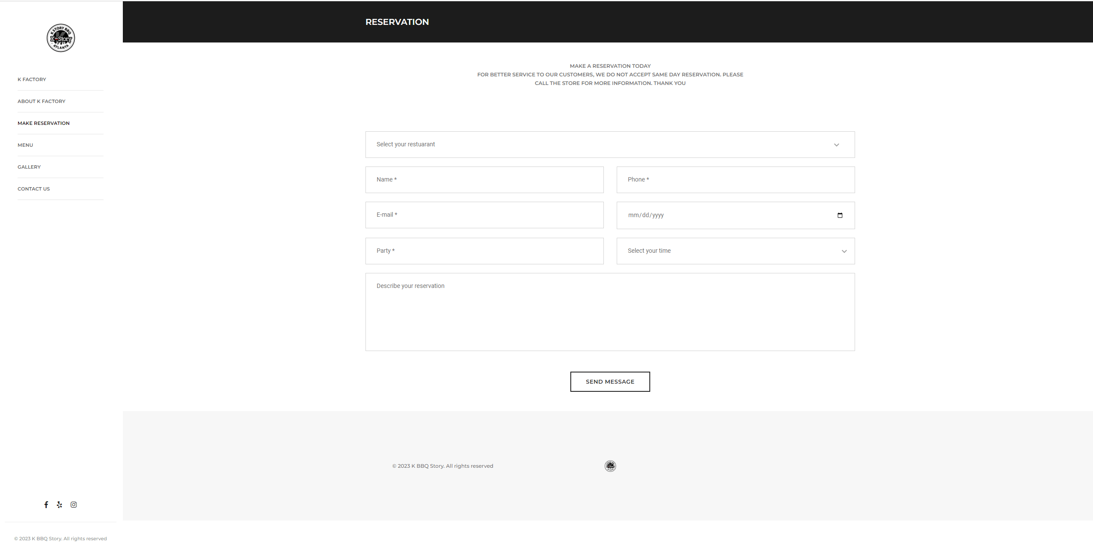Open the Select your time dropdown
Screen dimensions: 1093x548
[x=735, y=251]
